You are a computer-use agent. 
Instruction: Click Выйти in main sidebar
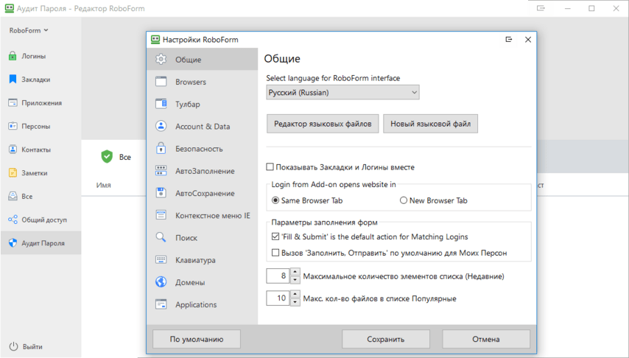pos(32,346)
